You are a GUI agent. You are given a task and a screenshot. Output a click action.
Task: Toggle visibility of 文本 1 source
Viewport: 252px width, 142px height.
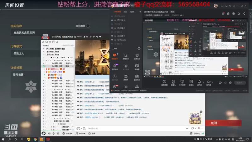(112, 28)
